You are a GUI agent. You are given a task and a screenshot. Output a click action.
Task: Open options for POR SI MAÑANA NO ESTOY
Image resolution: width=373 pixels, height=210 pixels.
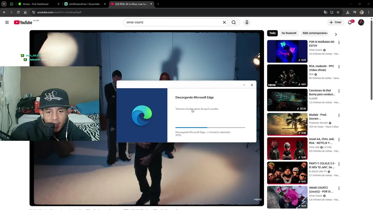click(339, 43)
